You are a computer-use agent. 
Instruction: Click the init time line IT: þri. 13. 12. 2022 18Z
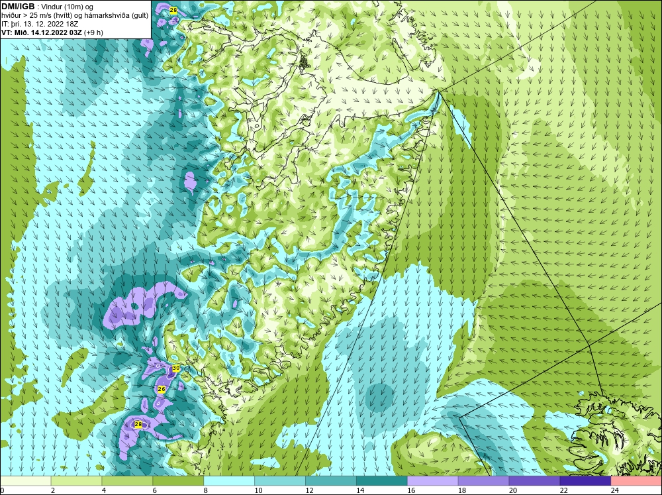click(x=40, y=24)
